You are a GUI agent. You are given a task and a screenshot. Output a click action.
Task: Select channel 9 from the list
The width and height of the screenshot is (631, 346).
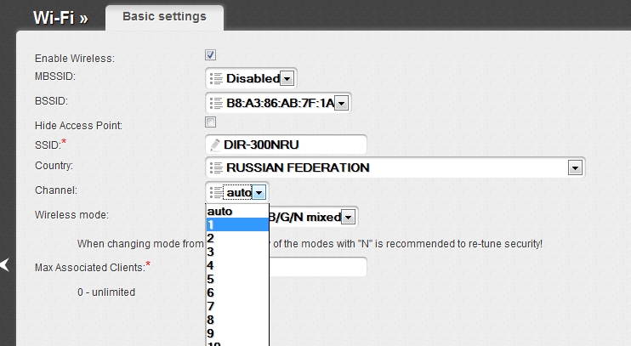[236, 333]
